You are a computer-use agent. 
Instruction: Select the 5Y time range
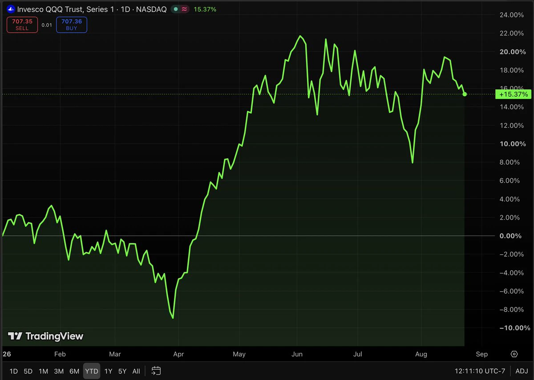(x=122, y=371)
